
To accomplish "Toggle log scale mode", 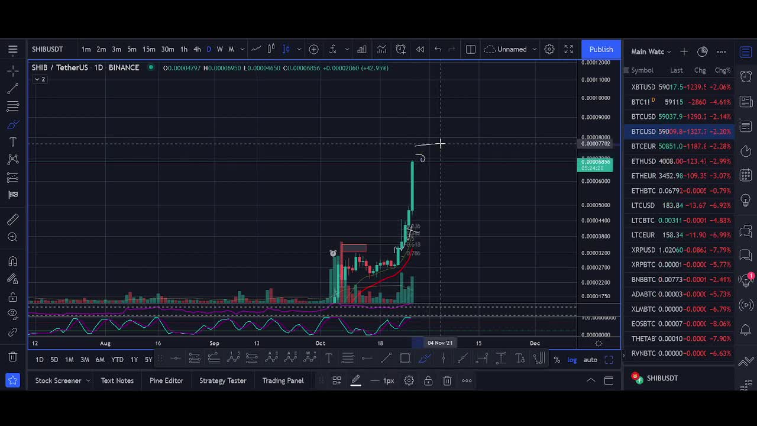I will (x=572, y=360).
